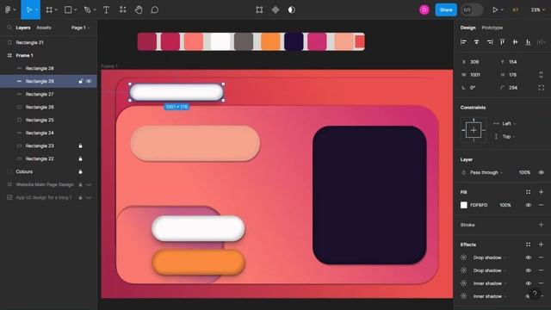The height and width of the screenshot is (310, 551).
Task: Click the Align vertical centers icon
Action: (x=515, y=42)
